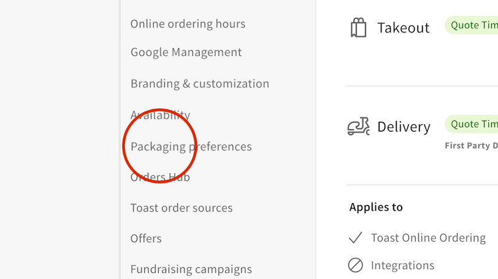Image resolution: width=498 pixels, height=279 pixels.
Task: Click the Delivery scooter icon
Action: 358,126
